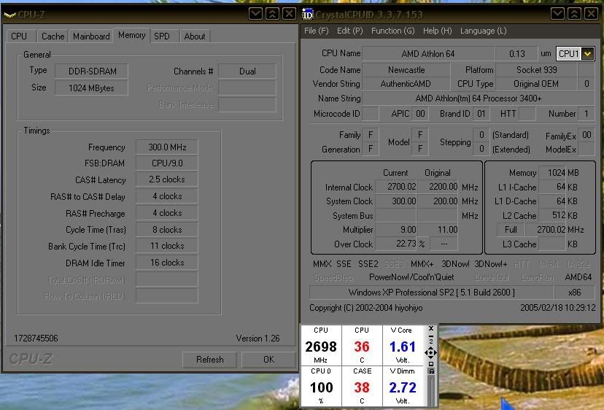Image resolution: width=604 pixels, height=410 pixels.
Task: Click the 2698 MHz CPU reading
Action: [x=321, y=346]
